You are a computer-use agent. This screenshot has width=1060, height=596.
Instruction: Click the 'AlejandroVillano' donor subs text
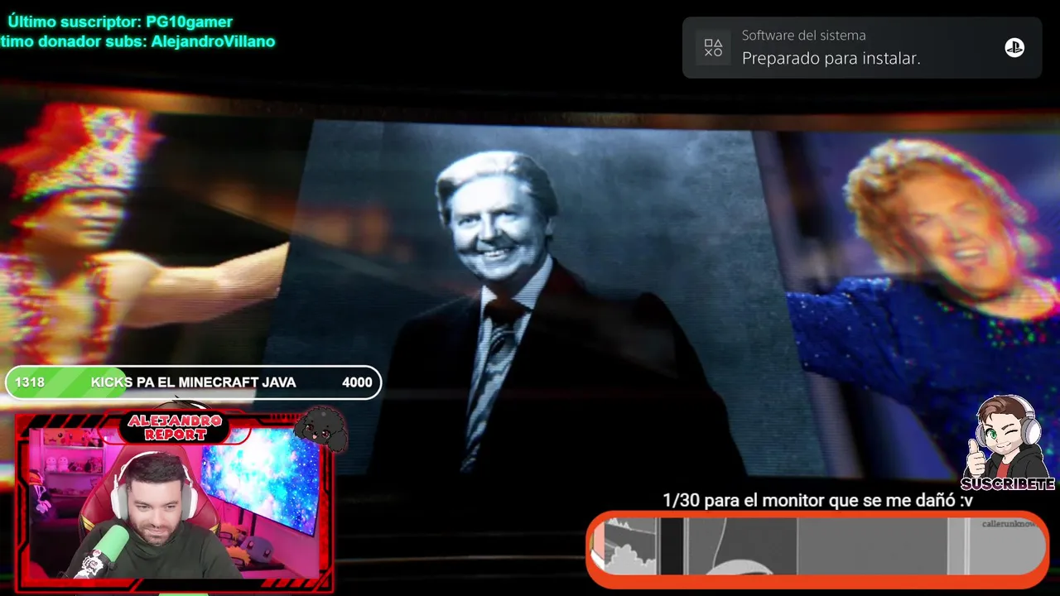tap(213, 41)
